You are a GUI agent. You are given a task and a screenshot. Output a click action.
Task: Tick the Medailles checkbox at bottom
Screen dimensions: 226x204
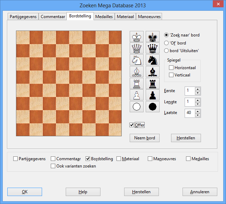pos(188,159)
